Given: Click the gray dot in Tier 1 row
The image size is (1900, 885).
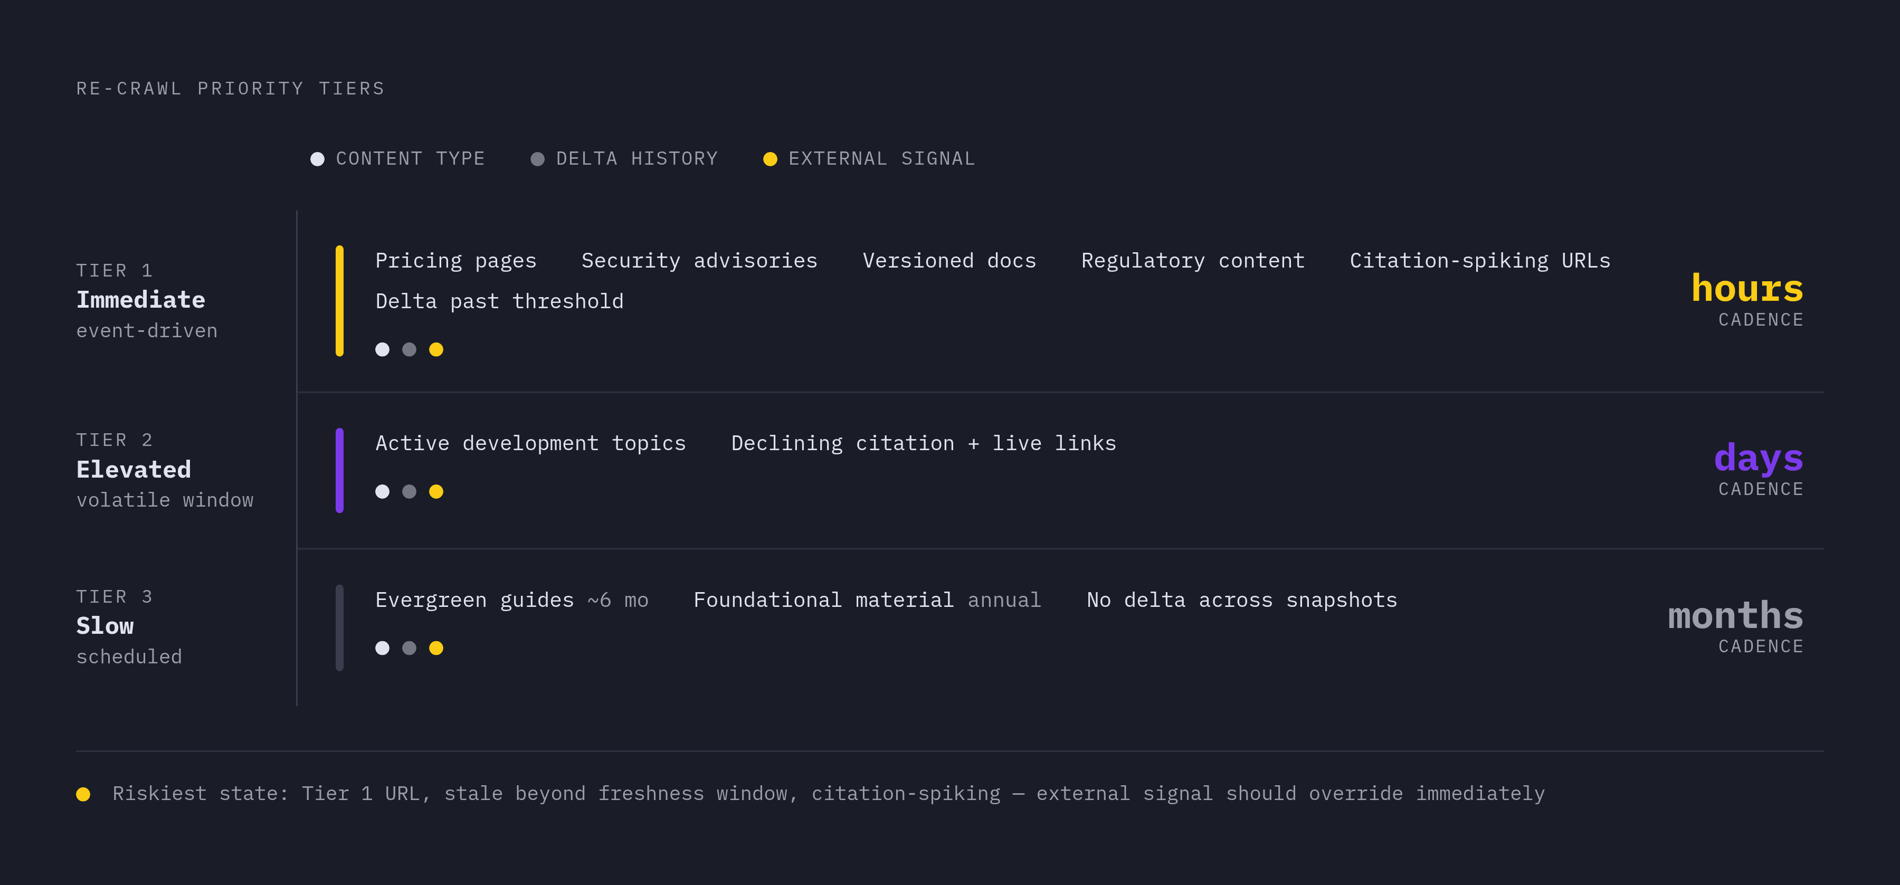Looking at the screenshot, I should click(410, 349).
